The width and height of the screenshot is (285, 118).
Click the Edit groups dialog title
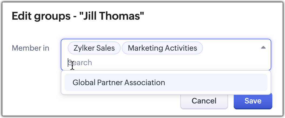pyautogui.click(x=78, y=17)
